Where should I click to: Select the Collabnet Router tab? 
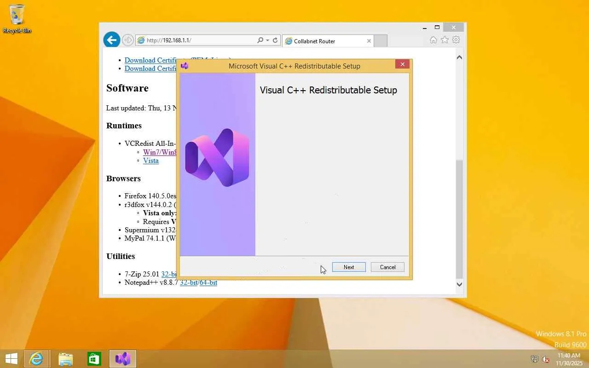[x=327, y=41]
